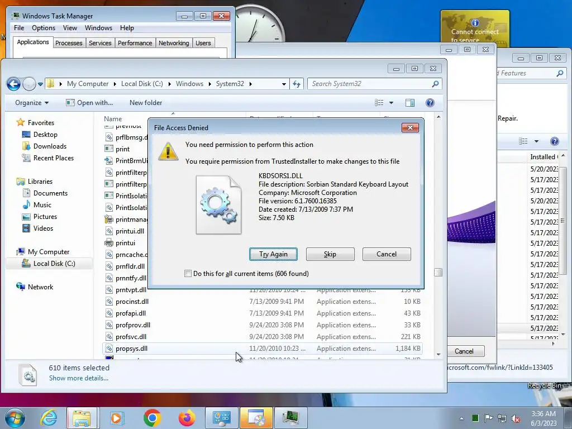This screenshot has height=429, width=572.
Task: Open Desktop in the navigation pane
Action: click(x=40, y=135)
